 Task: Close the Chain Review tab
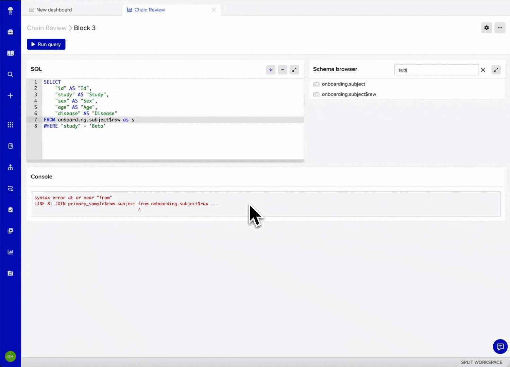[x=214, y=10]
